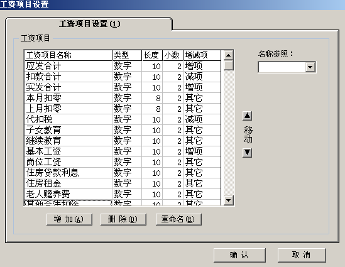This screenshot has height=267, width=345.
Task: Click the 类型 column header
Action: (x=127, y=55)
